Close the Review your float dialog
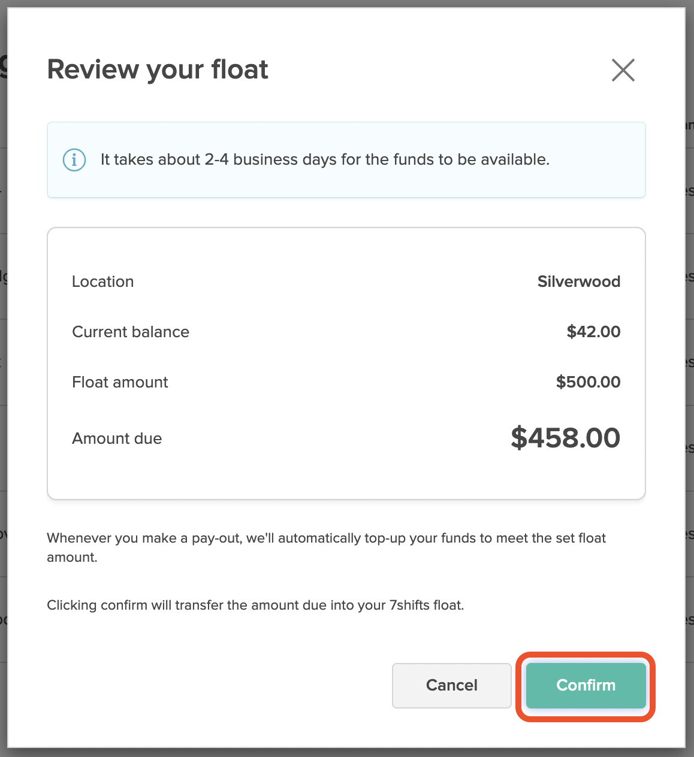This screenshot has width=694, height=757. tap(623, 70)
